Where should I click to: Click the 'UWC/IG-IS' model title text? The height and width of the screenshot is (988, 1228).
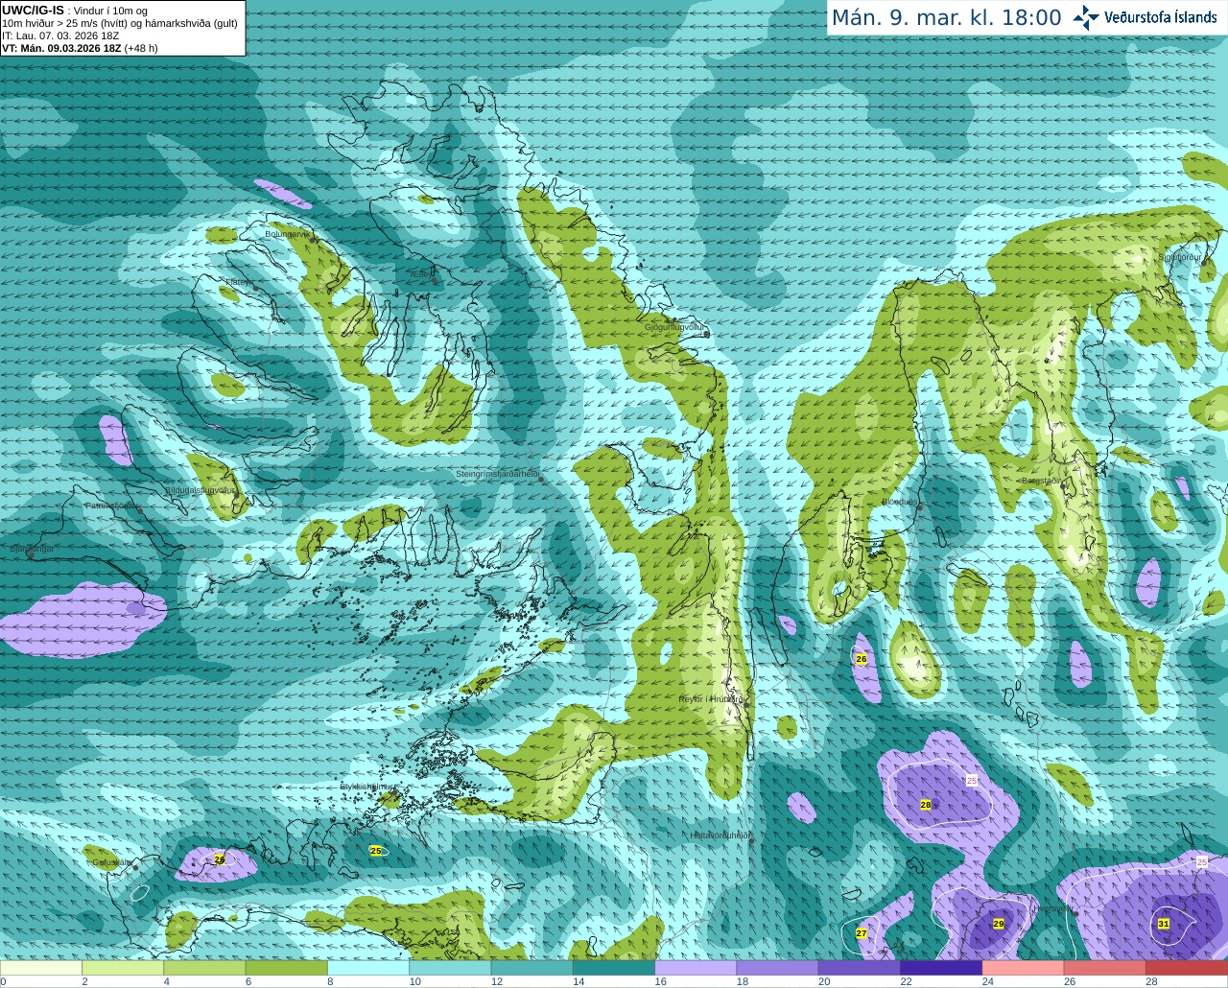(33, 10)
